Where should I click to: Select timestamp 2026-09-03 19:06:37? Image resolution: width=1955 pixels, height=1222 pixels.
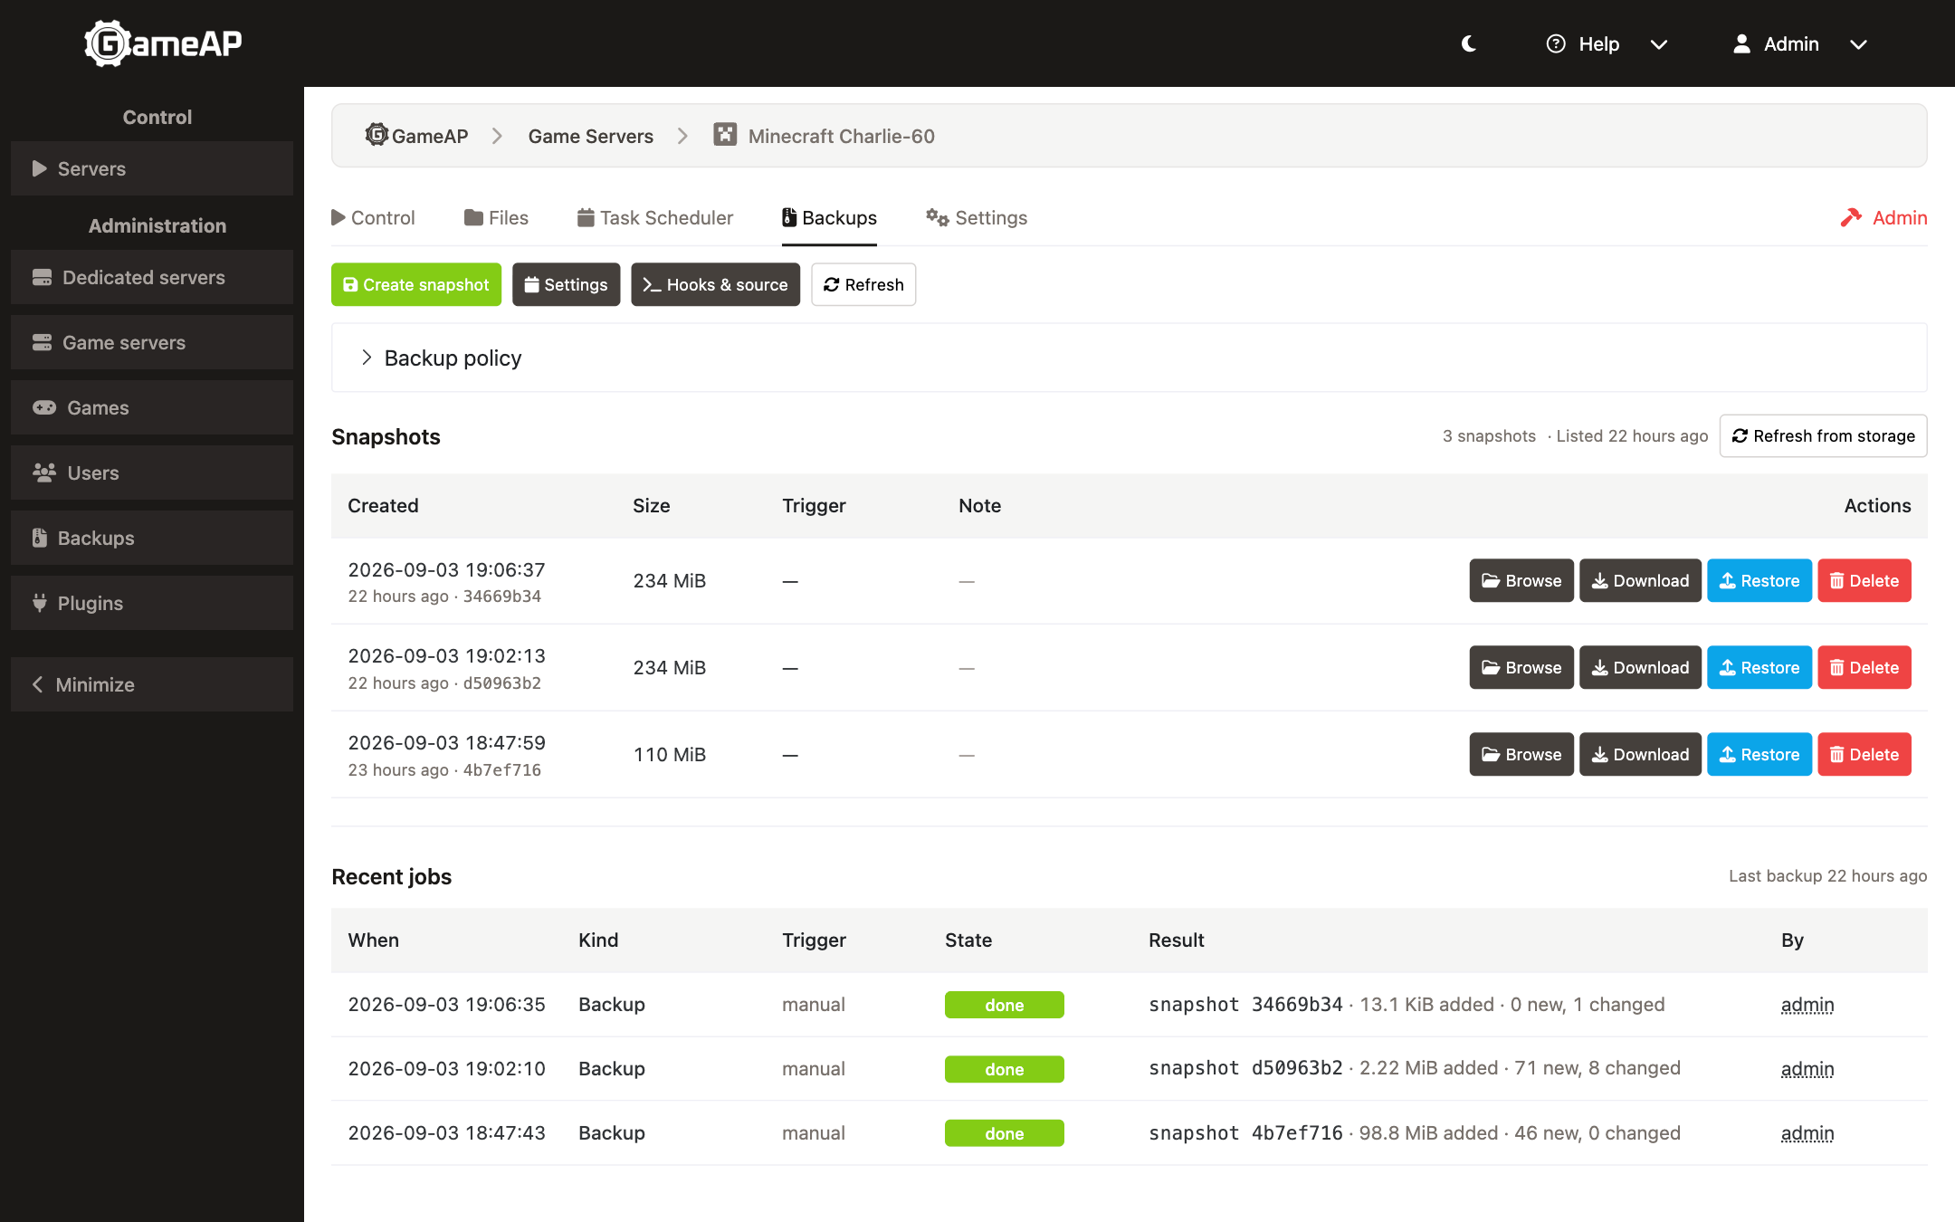click(447, 569)
